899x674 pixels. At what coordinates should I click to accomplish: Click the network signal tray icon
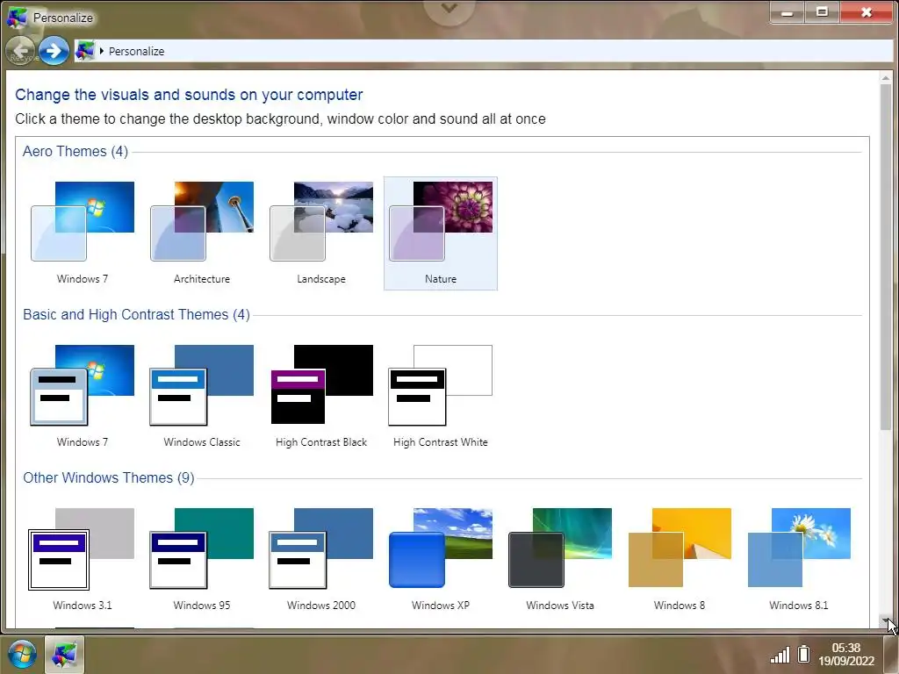(780, 655)
